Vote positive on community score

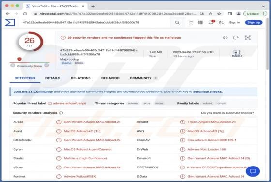click(46, 65)
